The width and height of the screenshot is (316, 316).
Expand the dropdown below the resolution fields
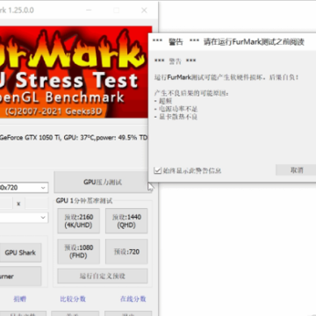pos(24,218)
